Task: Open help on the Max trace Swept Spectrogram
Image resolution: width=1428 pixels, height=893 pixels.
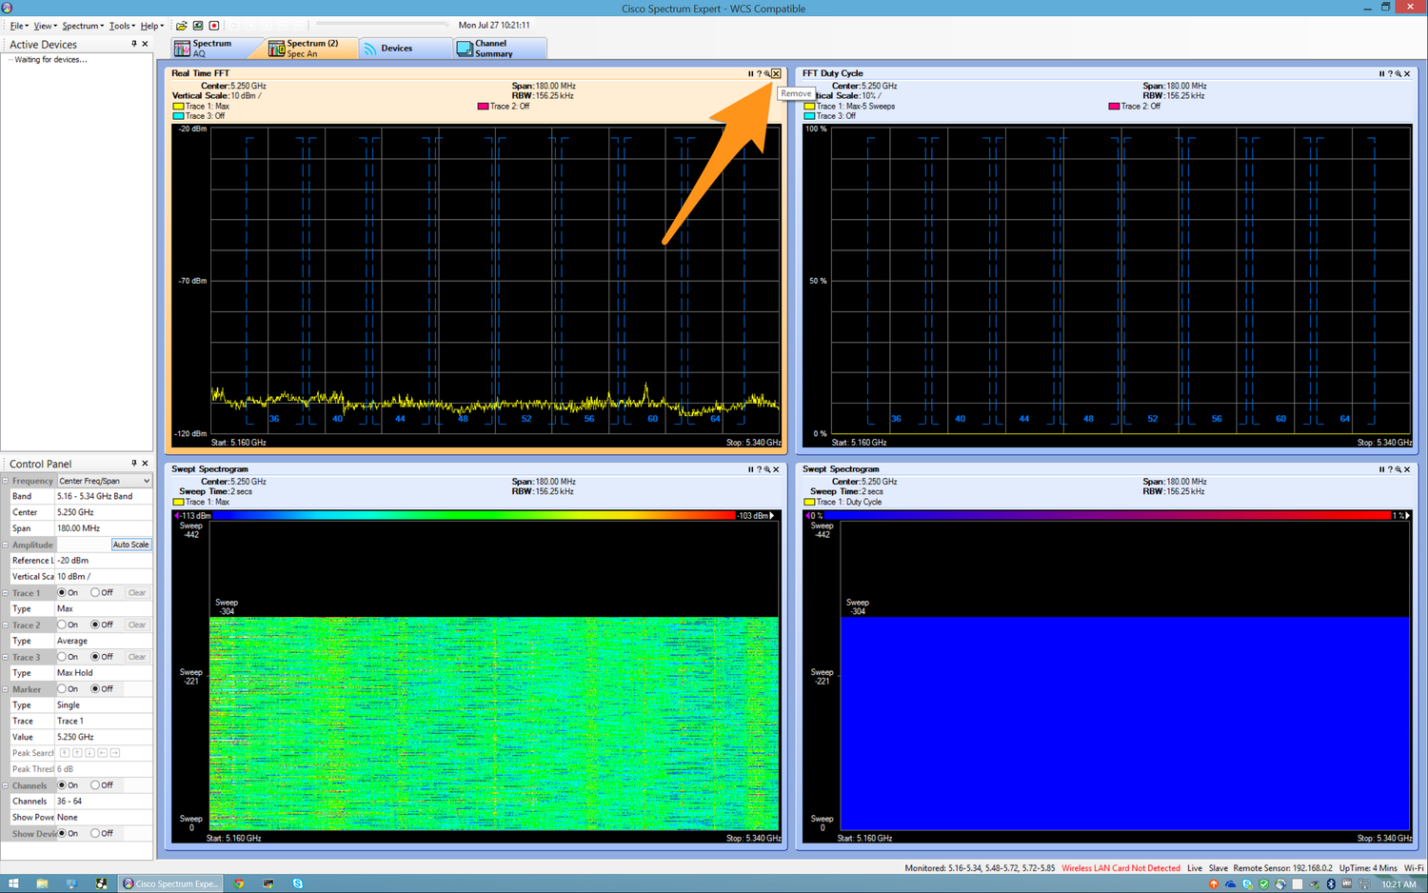Action: 759,469
